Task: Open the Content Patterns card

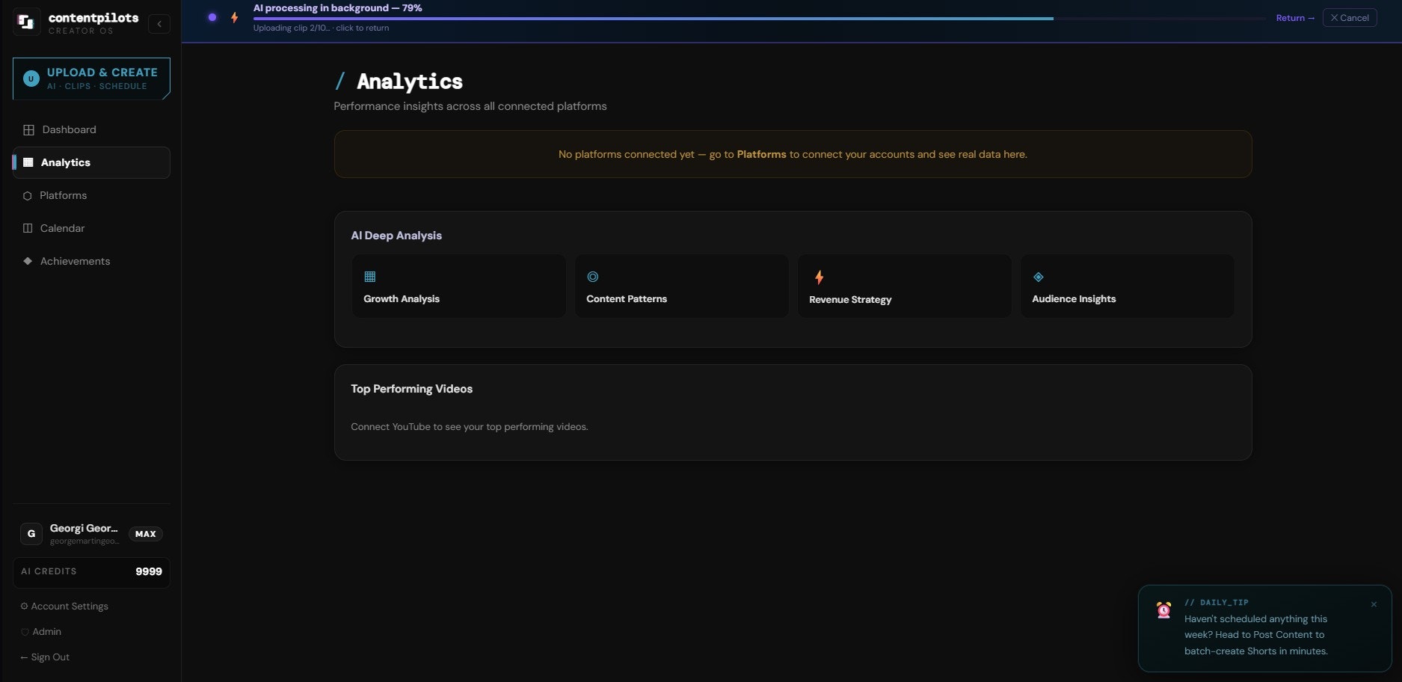Action: [681, 286]
